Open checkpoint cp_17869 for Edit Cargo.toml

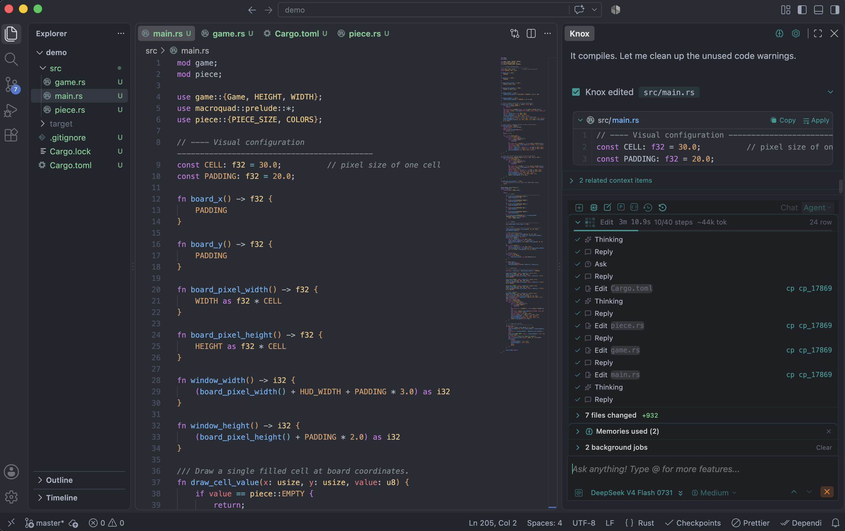tap(809, 288)
